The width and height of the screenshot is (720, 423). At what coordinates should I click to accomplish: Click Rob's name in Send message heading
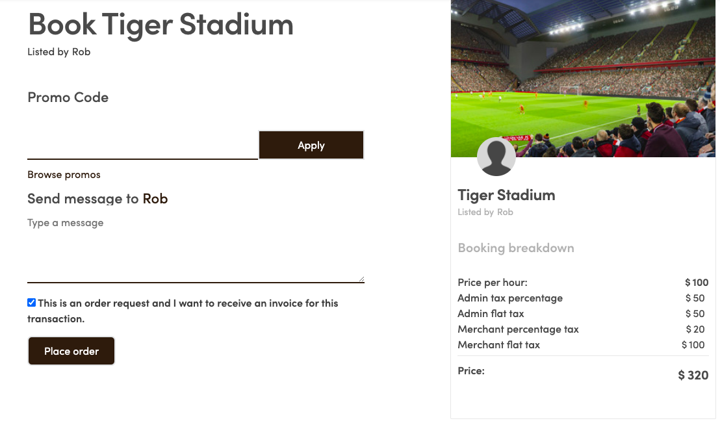(x=155, y=199)
